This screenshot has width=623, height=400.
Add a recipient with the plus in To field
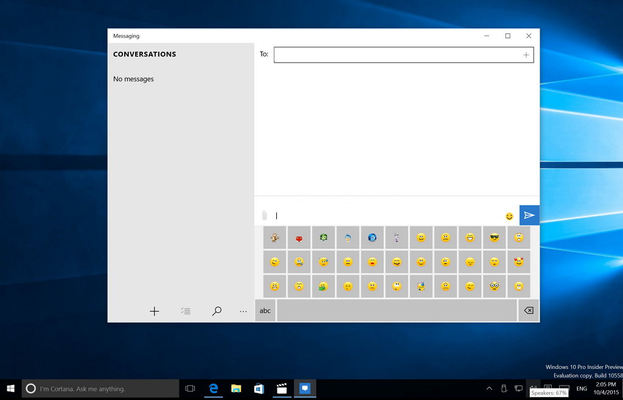point(526,55)
